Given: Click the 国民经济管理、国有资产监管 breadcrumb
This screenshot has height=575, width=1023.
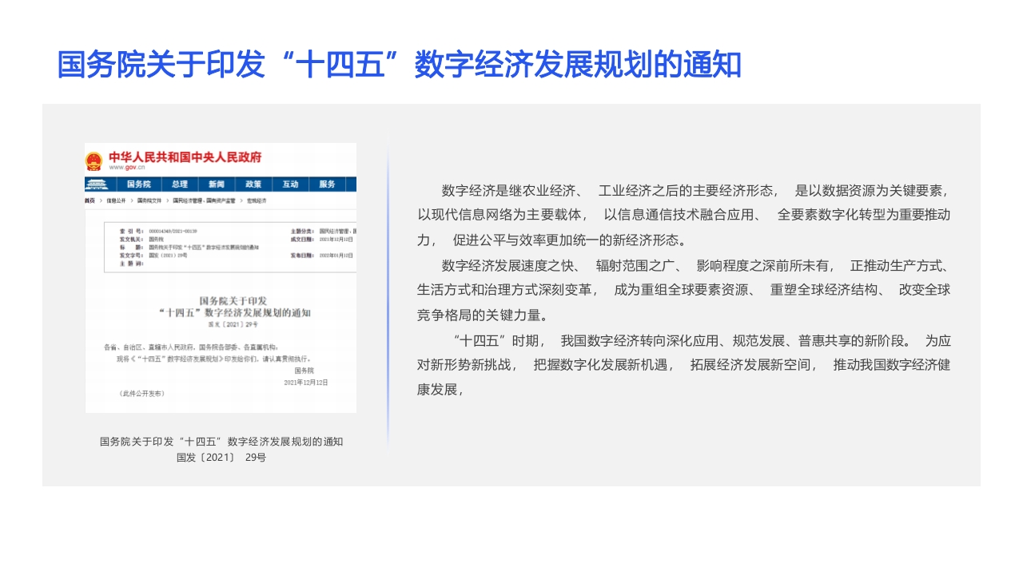Looking at the screenshot, I should click(x=204, y=200).
